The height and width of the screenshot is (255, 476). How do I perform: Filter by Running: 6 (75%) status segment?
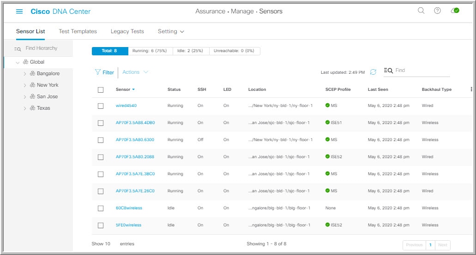pos(151,51)
